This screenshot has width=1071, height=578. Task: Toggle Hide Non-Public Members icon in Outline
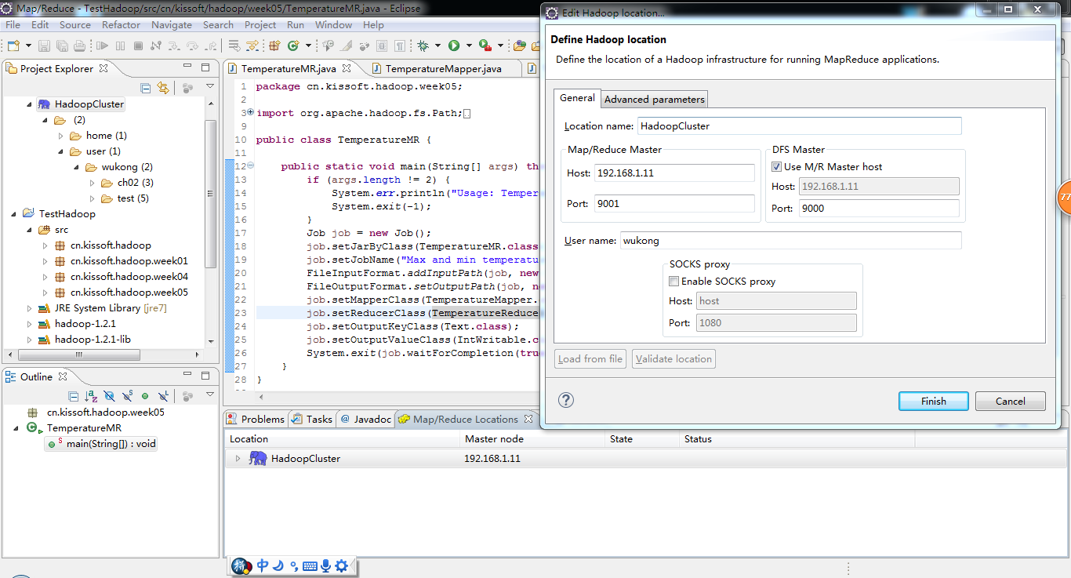click(x=145, y=396)
